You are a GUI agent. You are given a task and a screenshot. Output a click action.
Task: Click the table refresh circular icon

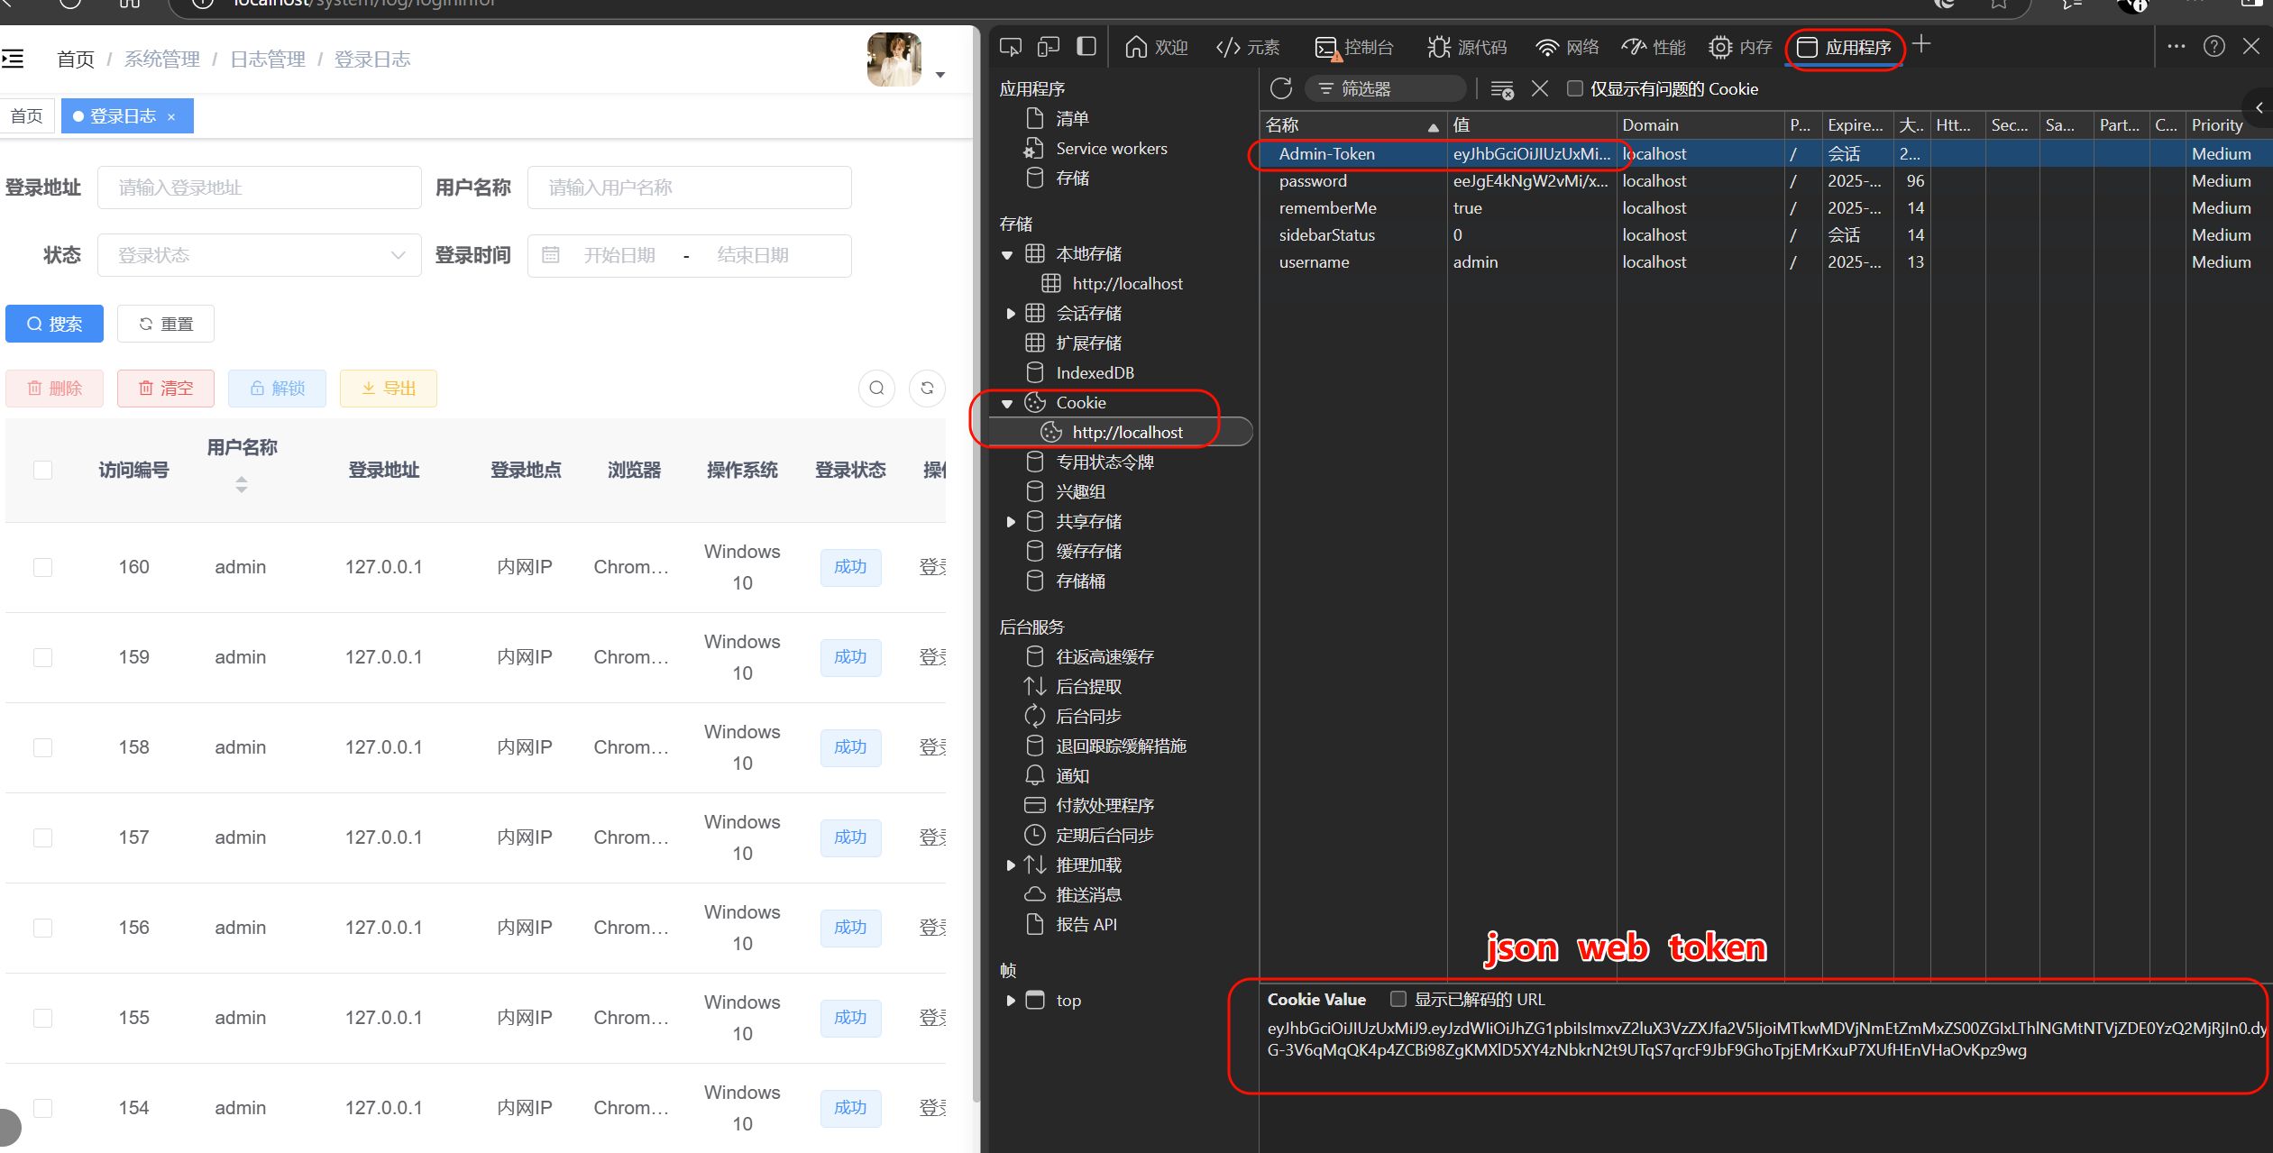pyautogui.click(x=927, y=389)
